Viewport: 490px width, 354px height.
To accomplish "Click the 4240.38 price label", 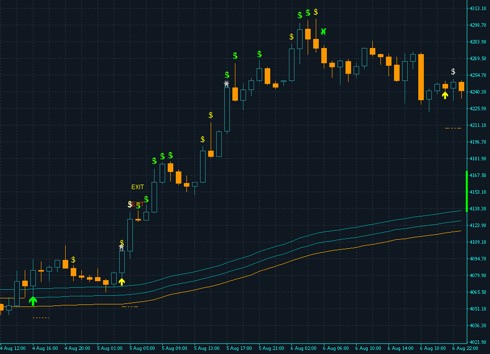I will click(x=478, y=92).
